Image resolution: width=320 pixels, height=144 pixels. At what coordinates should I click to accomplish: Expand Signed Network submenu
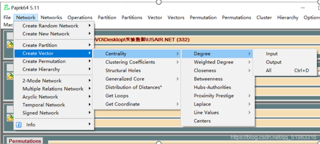tap(54, 113)
